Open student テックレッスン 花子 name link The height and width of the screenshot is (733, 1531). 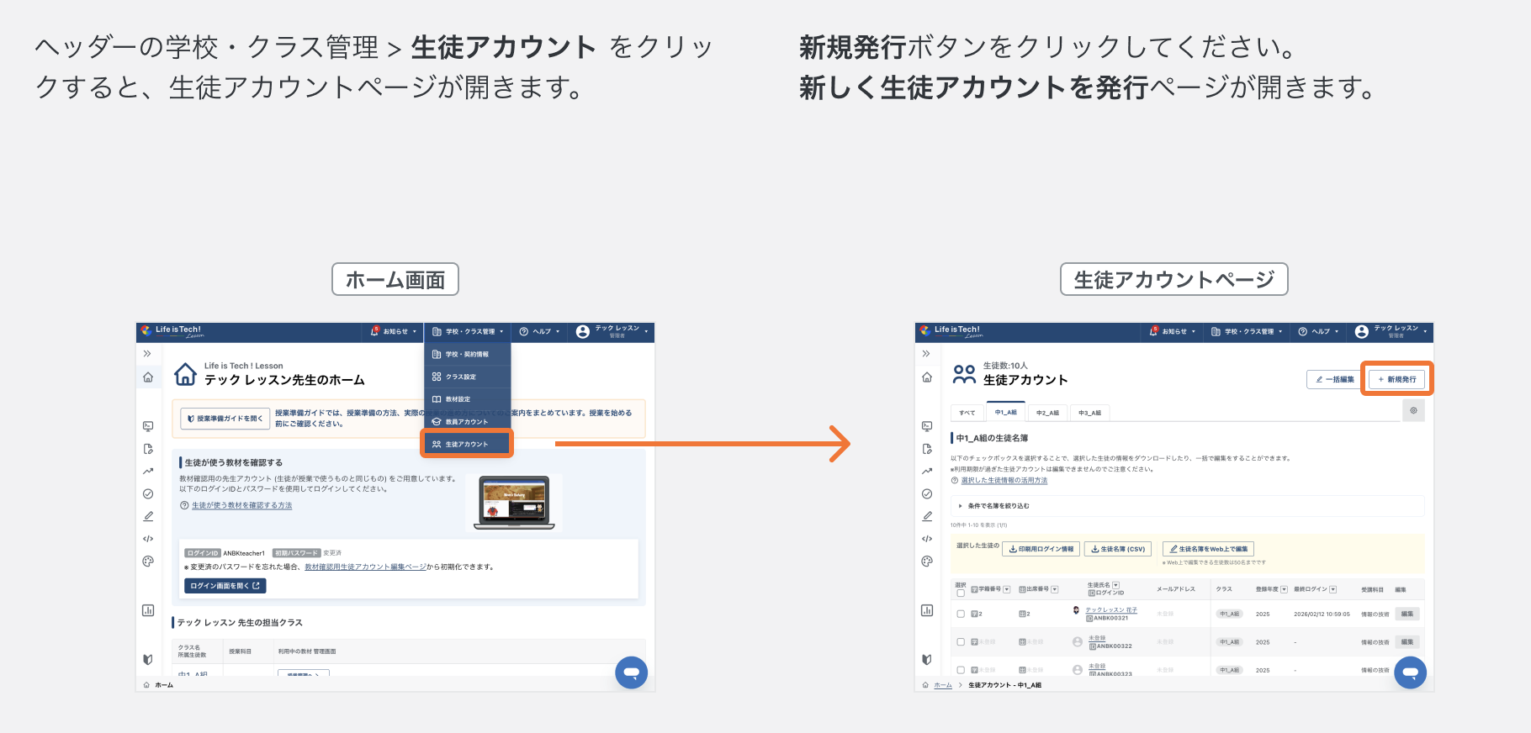coord(1111,609)
